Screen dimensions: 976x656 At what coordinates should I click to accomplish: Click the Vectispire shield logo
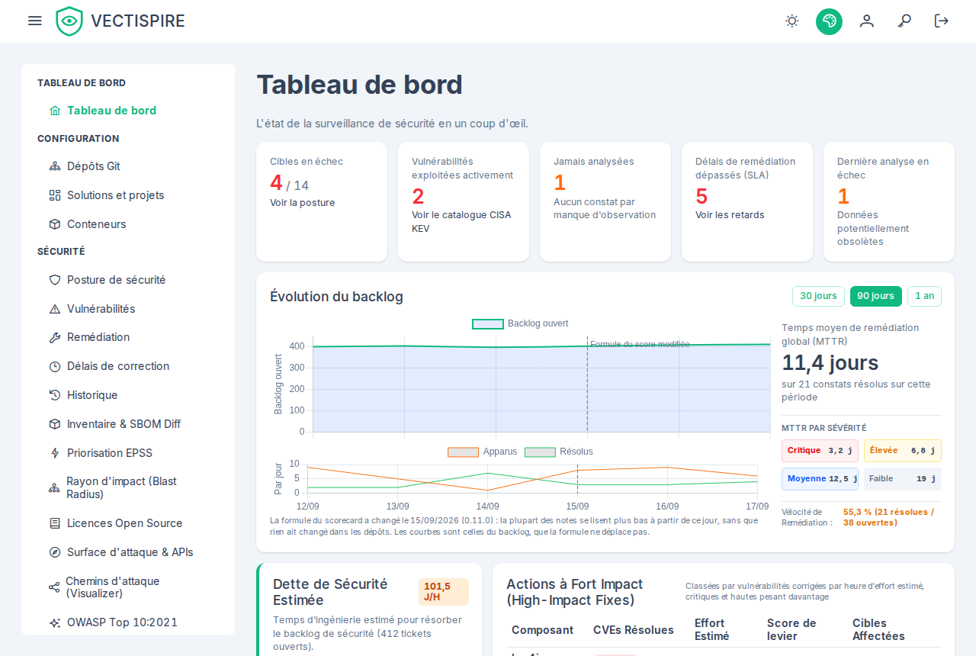click(69, 21)
